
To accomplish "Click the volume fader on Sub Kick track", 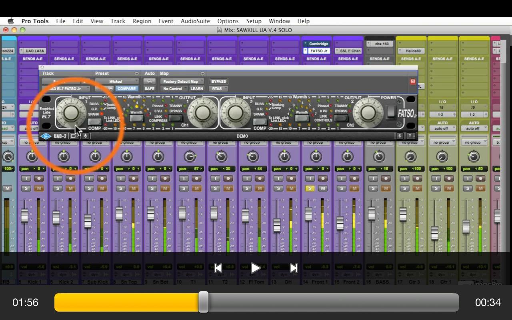I will (88, 221).
